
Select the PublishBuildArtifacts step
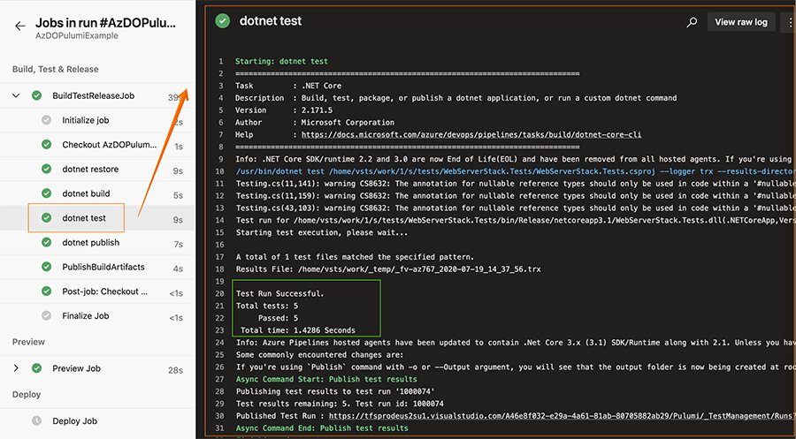(x=102, y=268)
